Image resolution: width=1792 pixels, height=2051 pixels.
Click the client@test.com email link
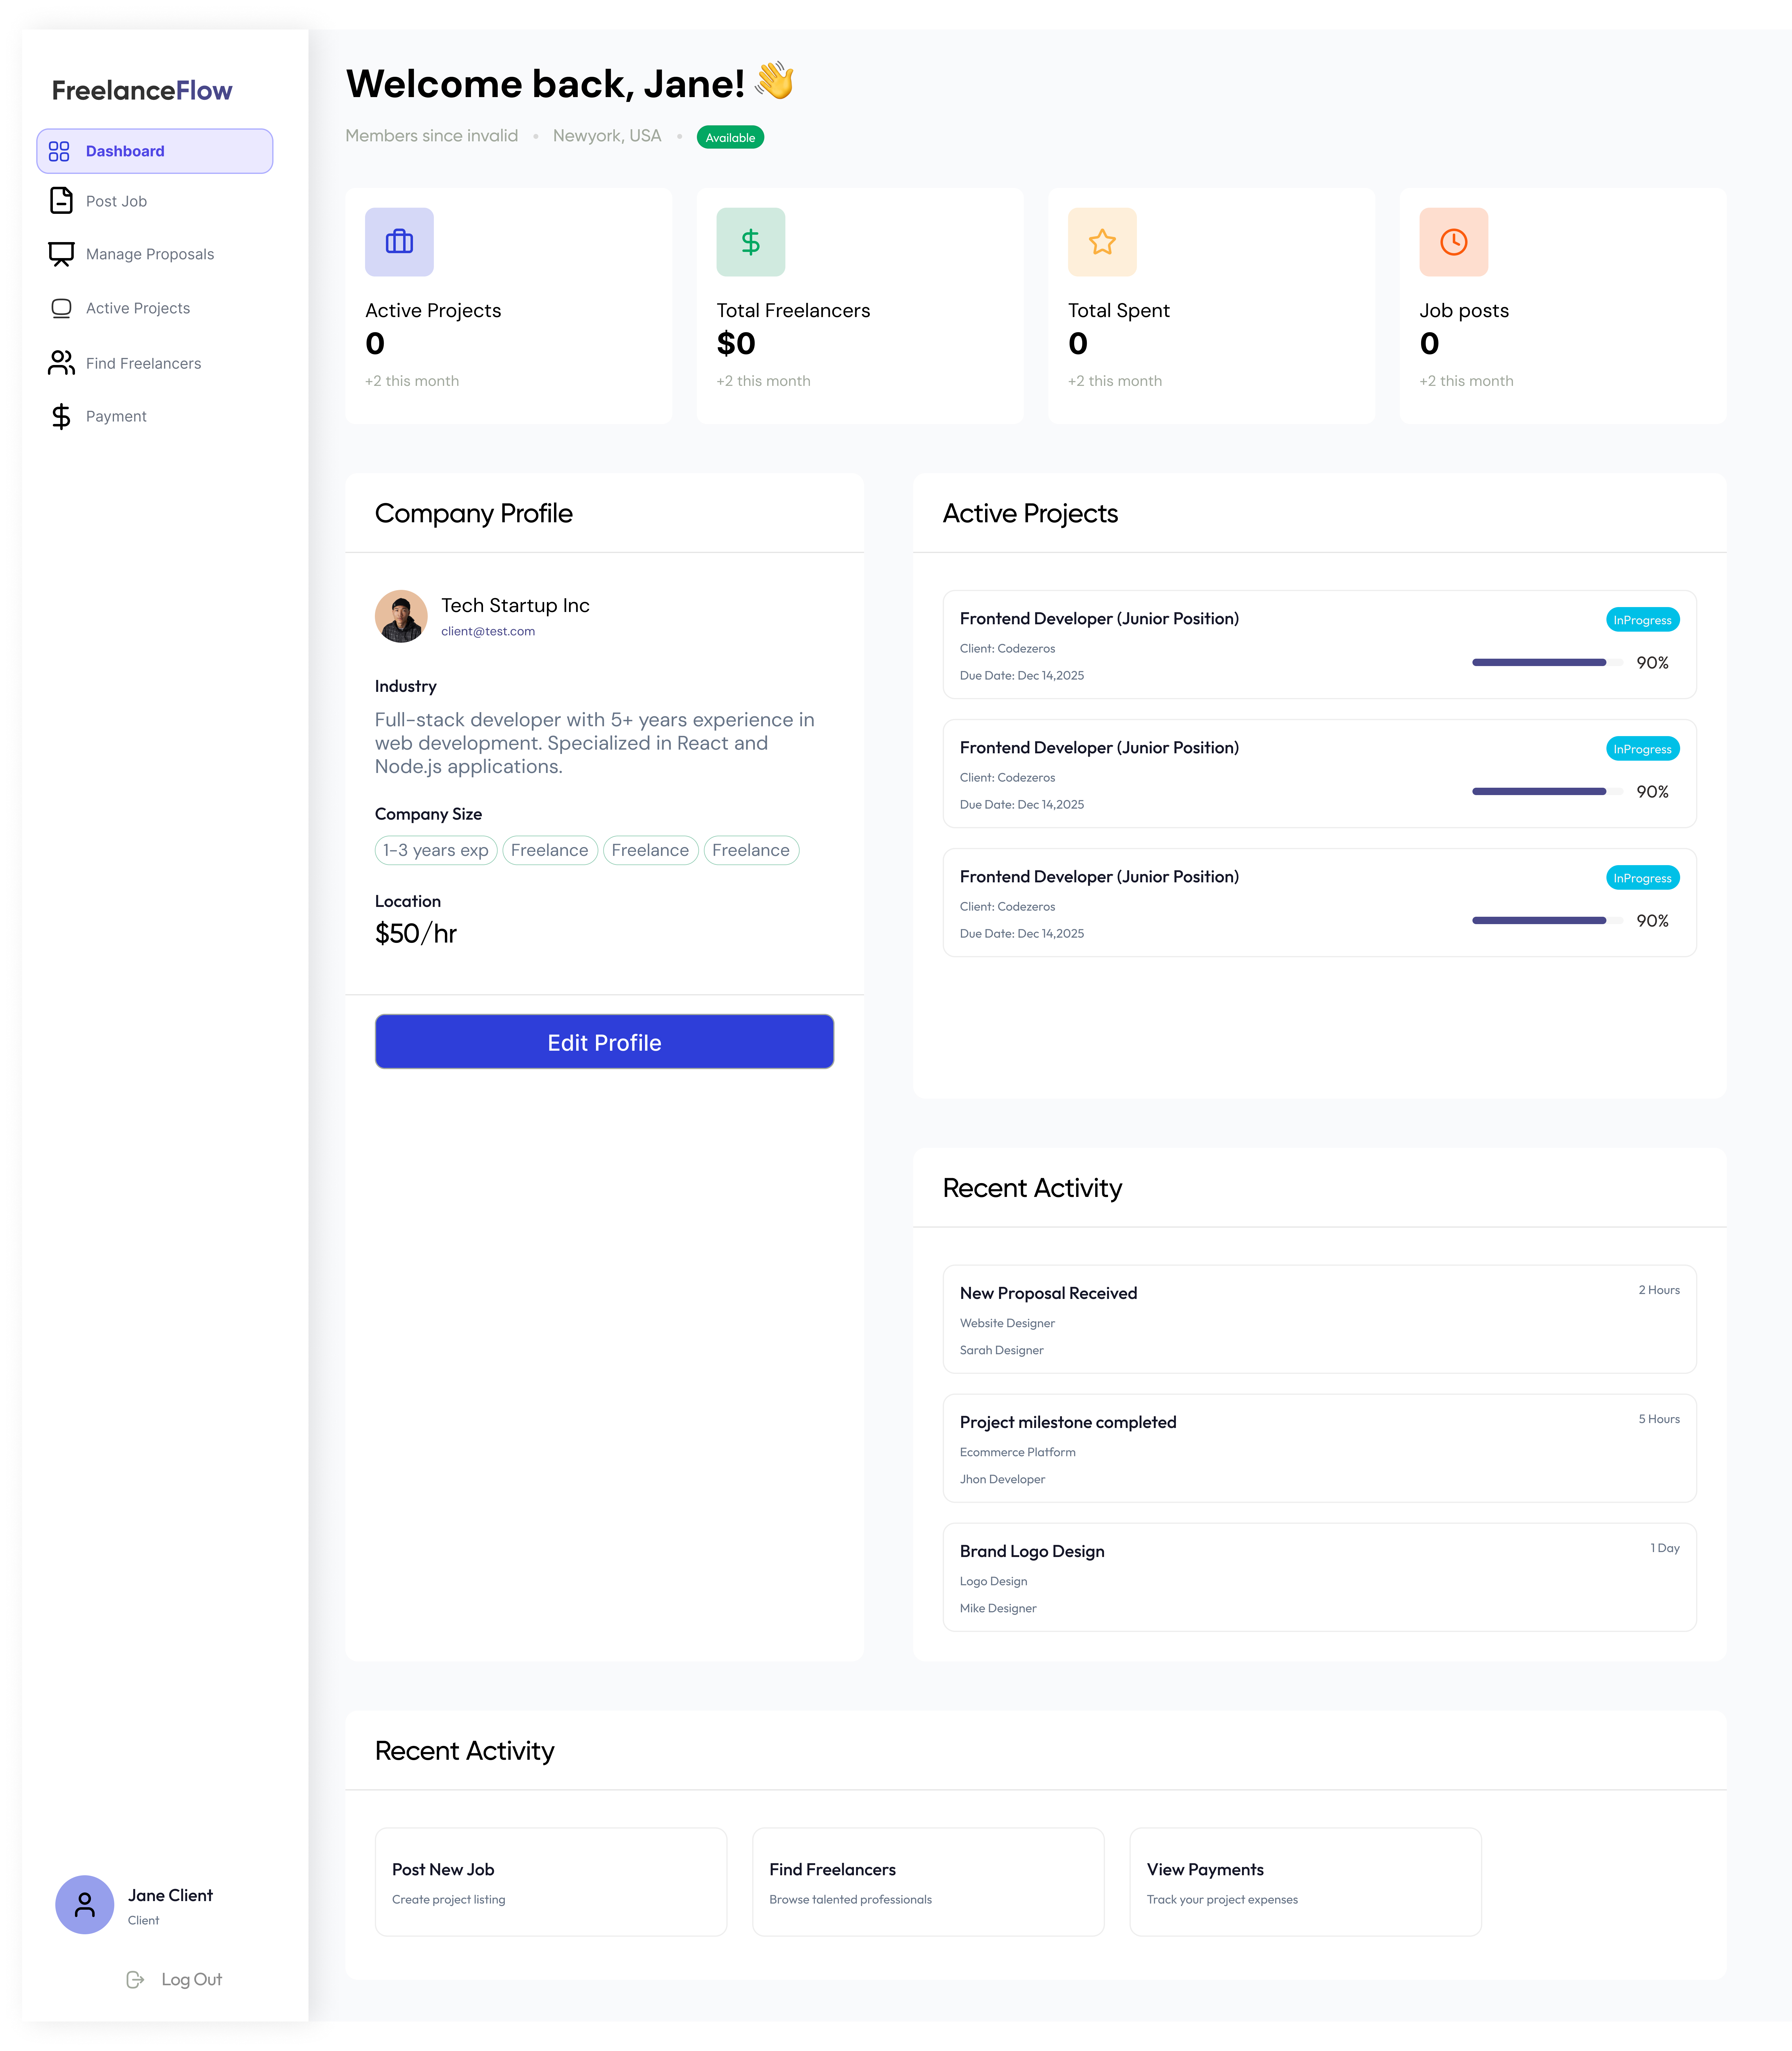point(488,631)
